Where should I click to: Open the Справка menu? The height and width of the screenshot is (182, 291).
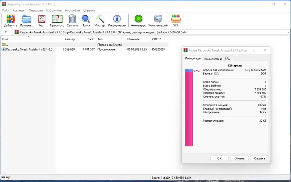[89, 11]
